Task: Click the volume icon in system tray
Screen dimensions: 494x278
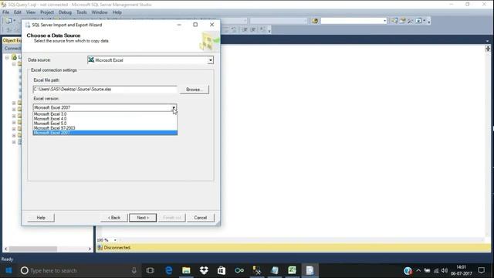Action: click(x=445, y=270)
